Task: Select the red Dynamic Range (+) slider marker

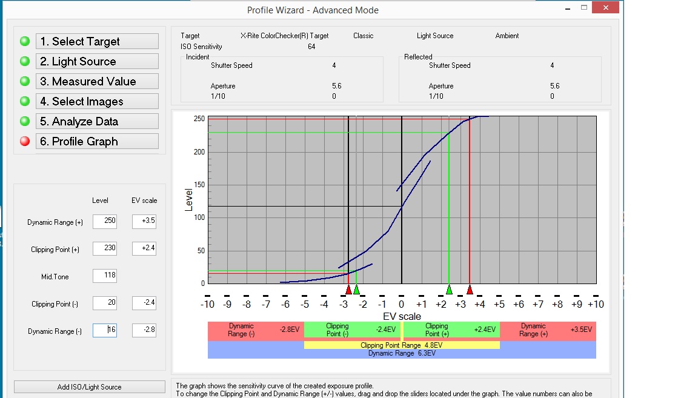Action: pyautogui.click(x=470, y=290)
